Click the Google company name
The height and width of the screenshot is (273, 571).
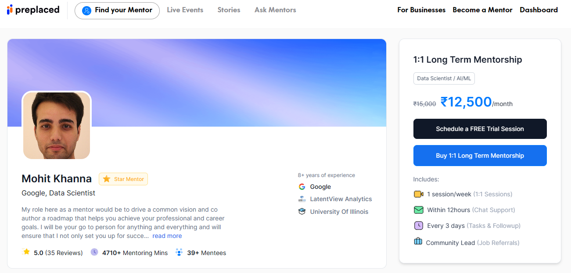(x=320, y=187)
